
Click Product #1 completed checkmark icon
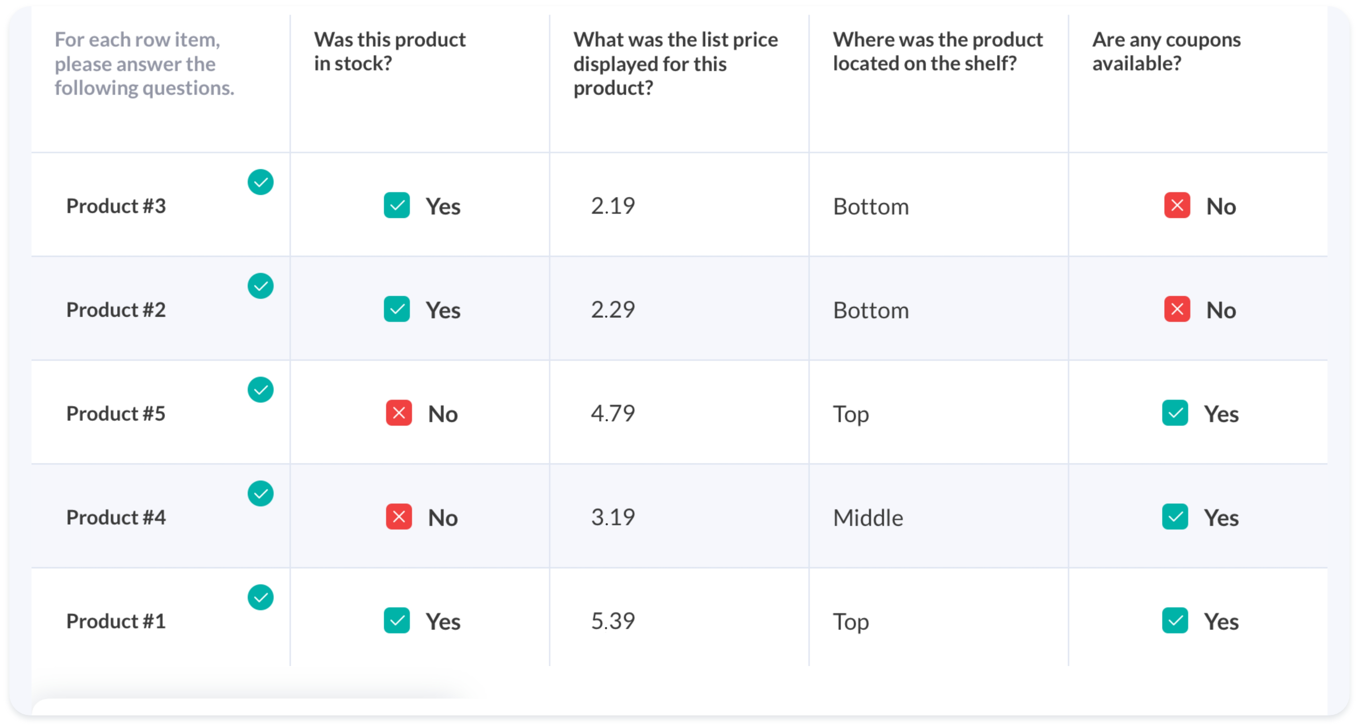260,597
